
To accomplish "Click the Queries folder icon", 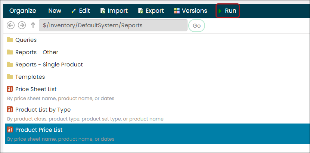I will click(10, 40).
